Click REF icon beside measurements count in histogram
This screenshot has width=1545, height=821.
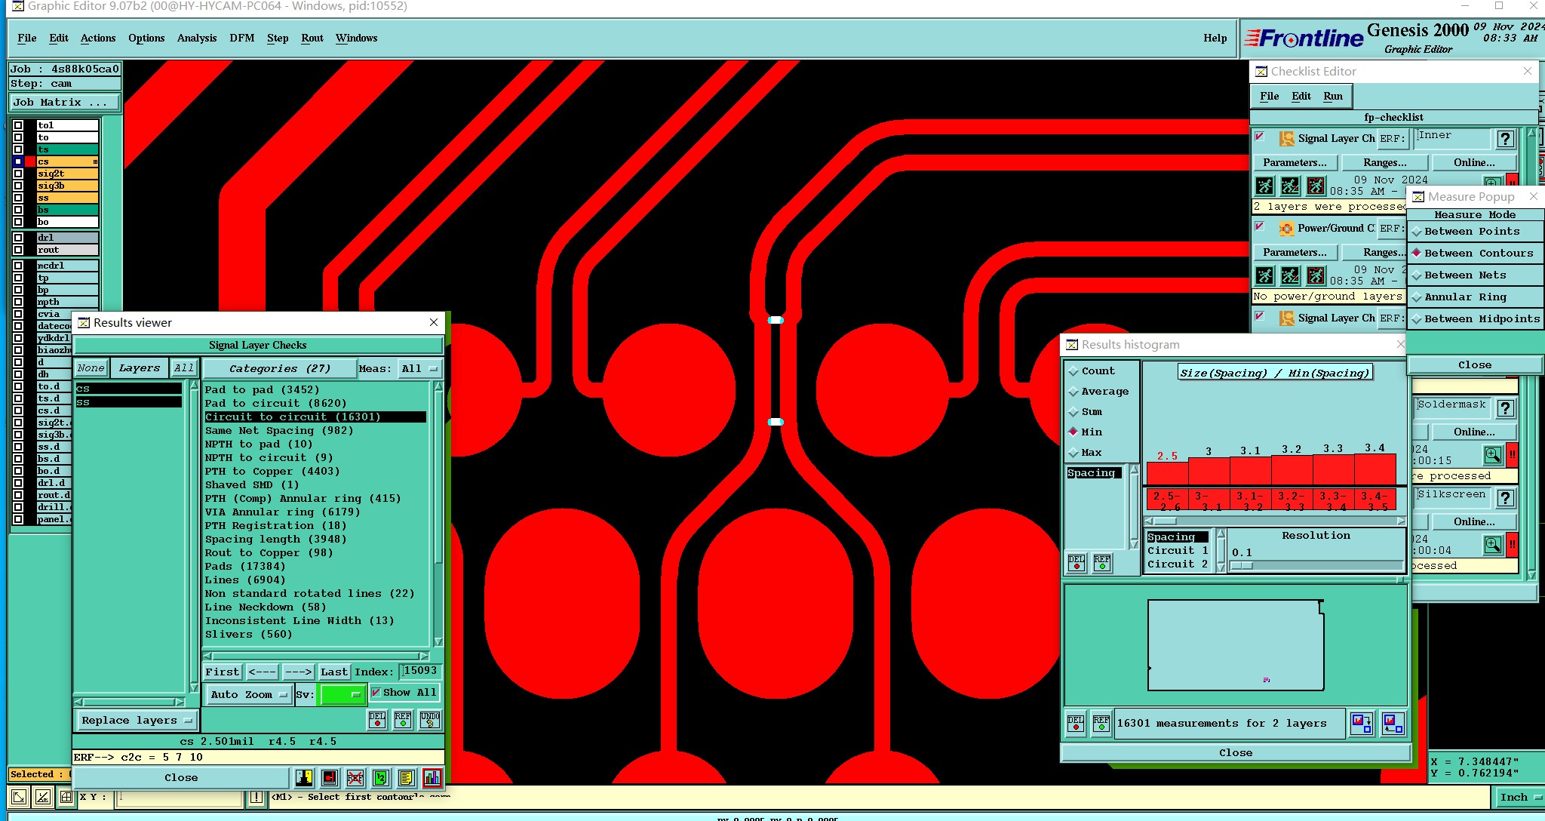[1101, 723]
